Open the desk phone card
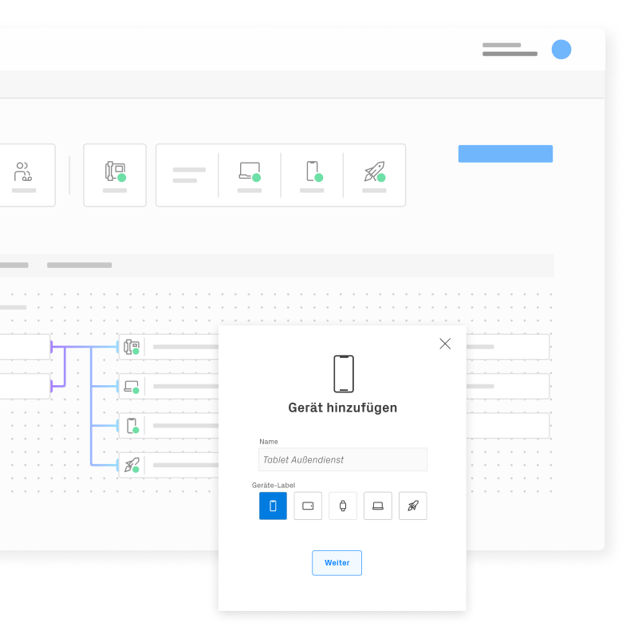 (x=115, y=175)
